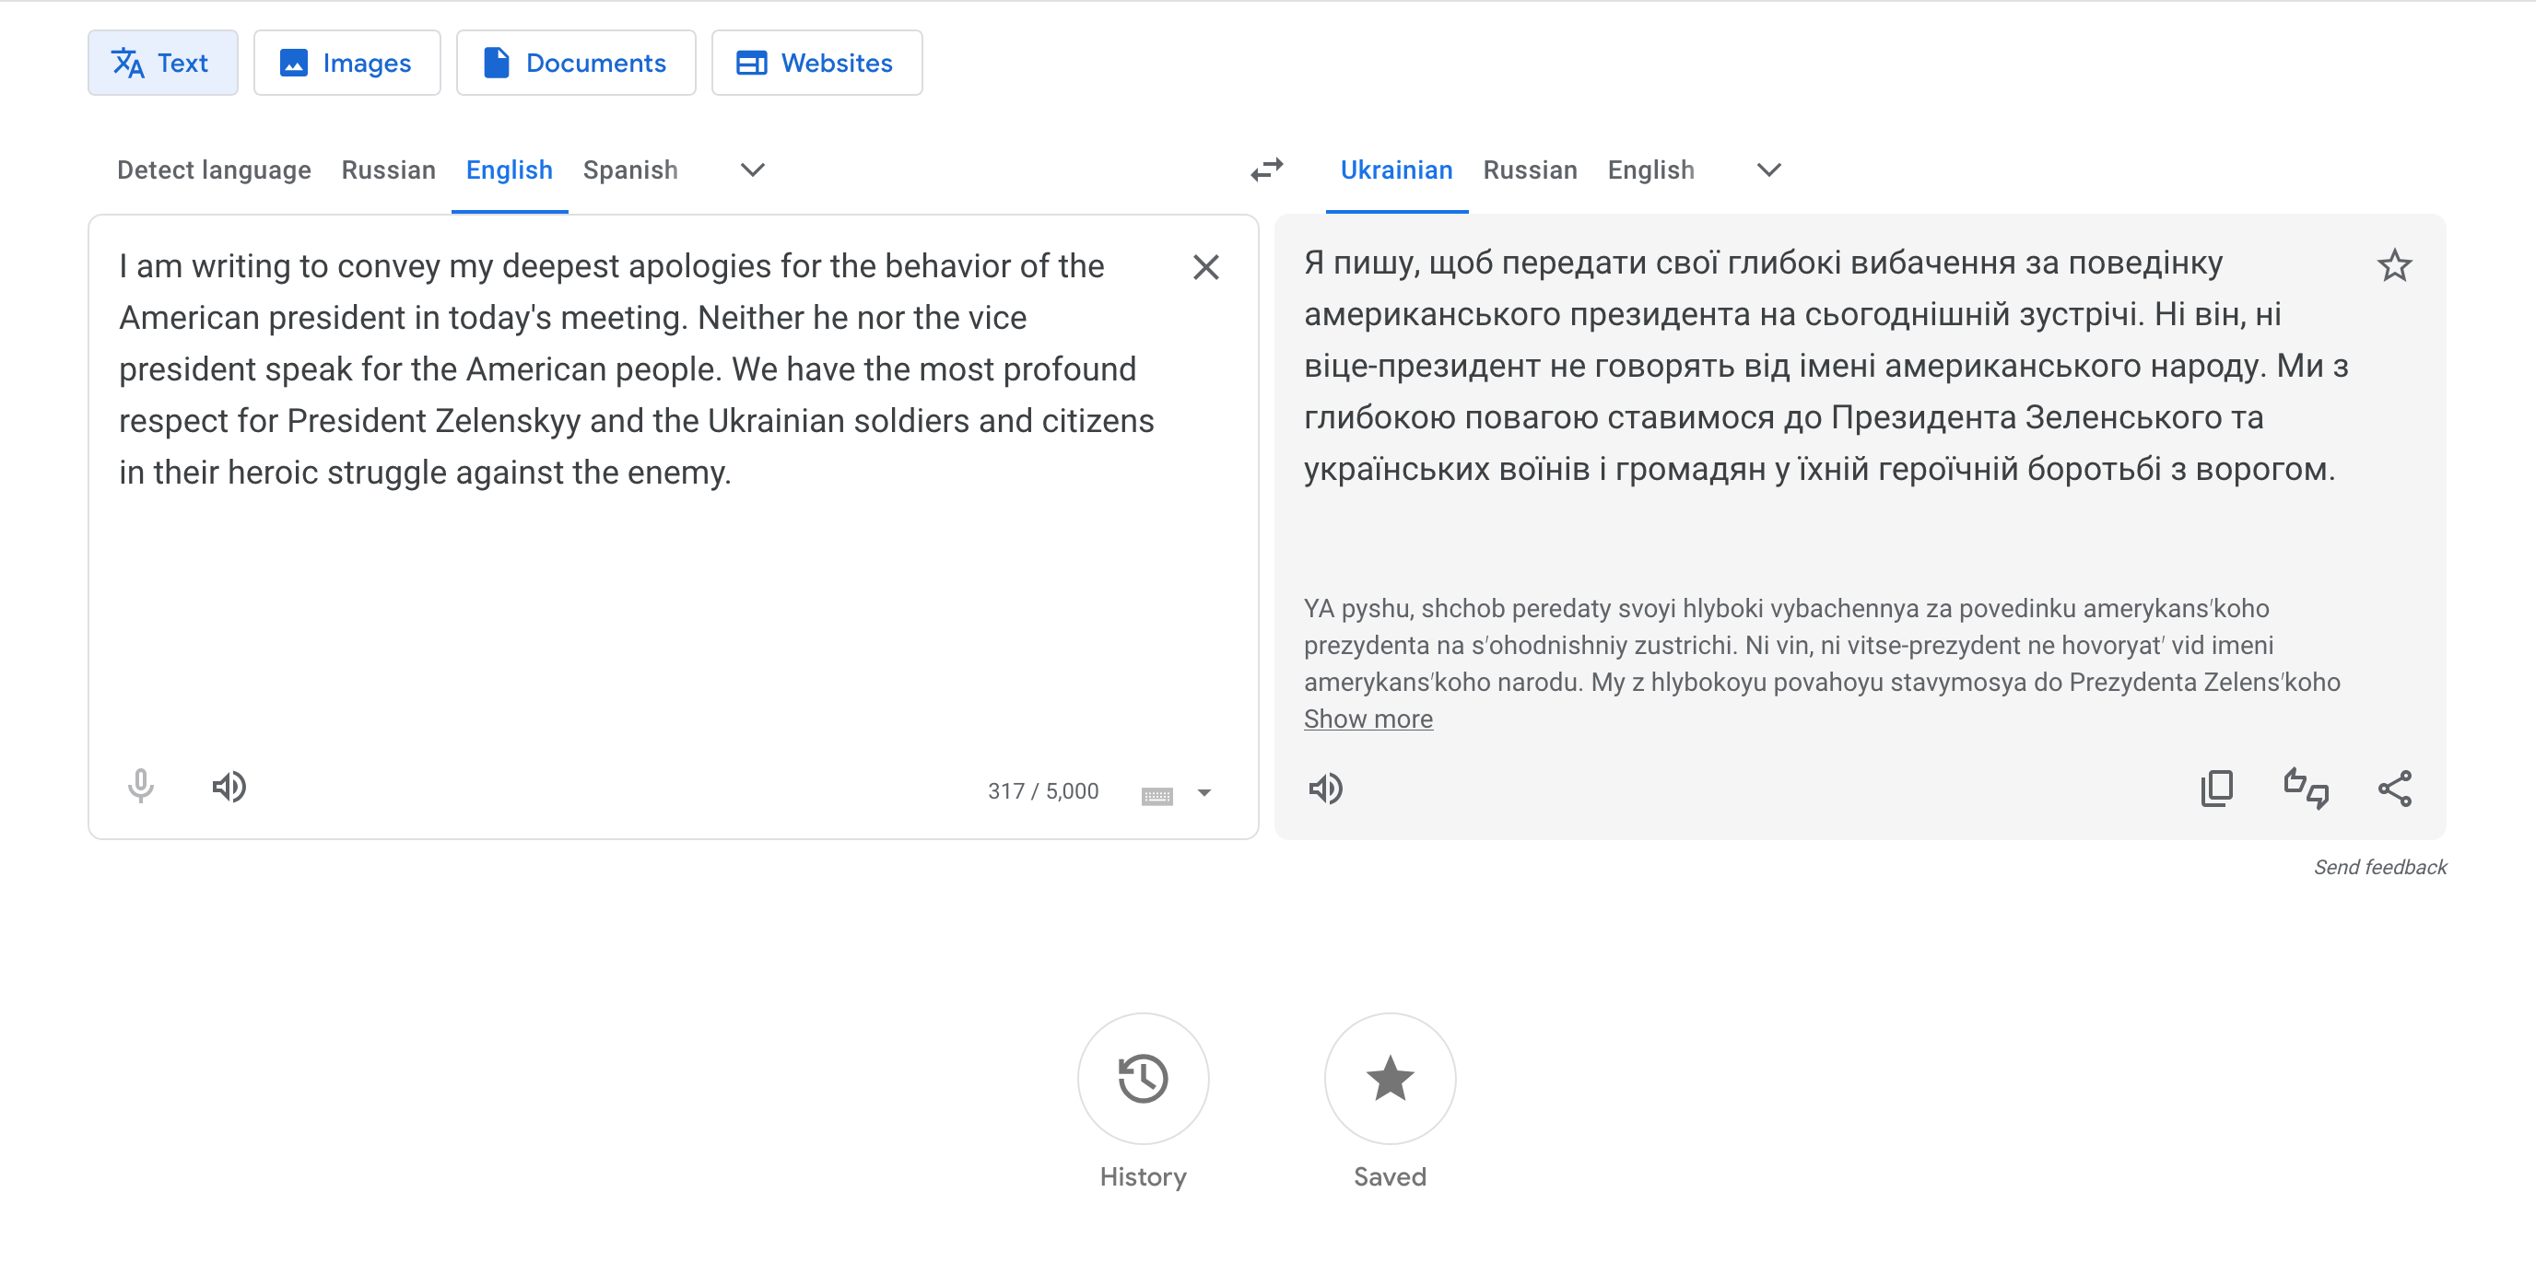
Task: Expand more target languages chevron
Action: pyautogui.click(x=1768, y=170)
